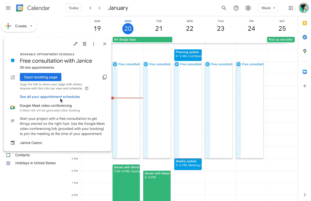Show side panel with bottom-right chevron
311x201 pixels.
point(305,195)
